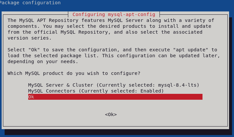Click the black drop shadow below the dialog
The image size is (234, 137).
pos(118,132)
